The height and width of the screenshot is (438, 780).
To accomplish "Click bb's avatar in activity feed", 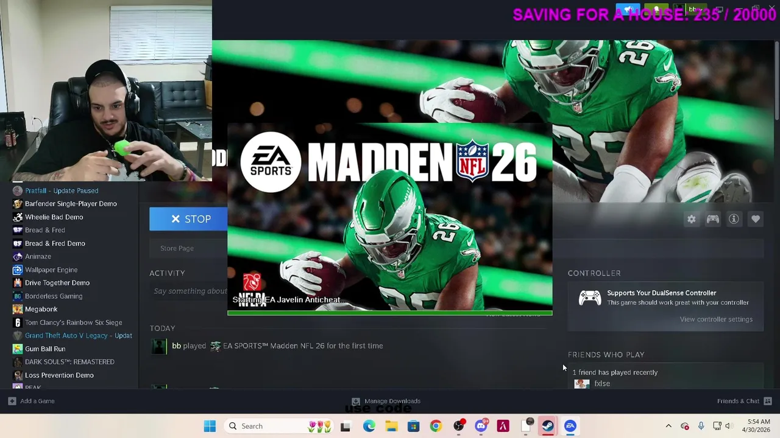I will pos(158,346).
